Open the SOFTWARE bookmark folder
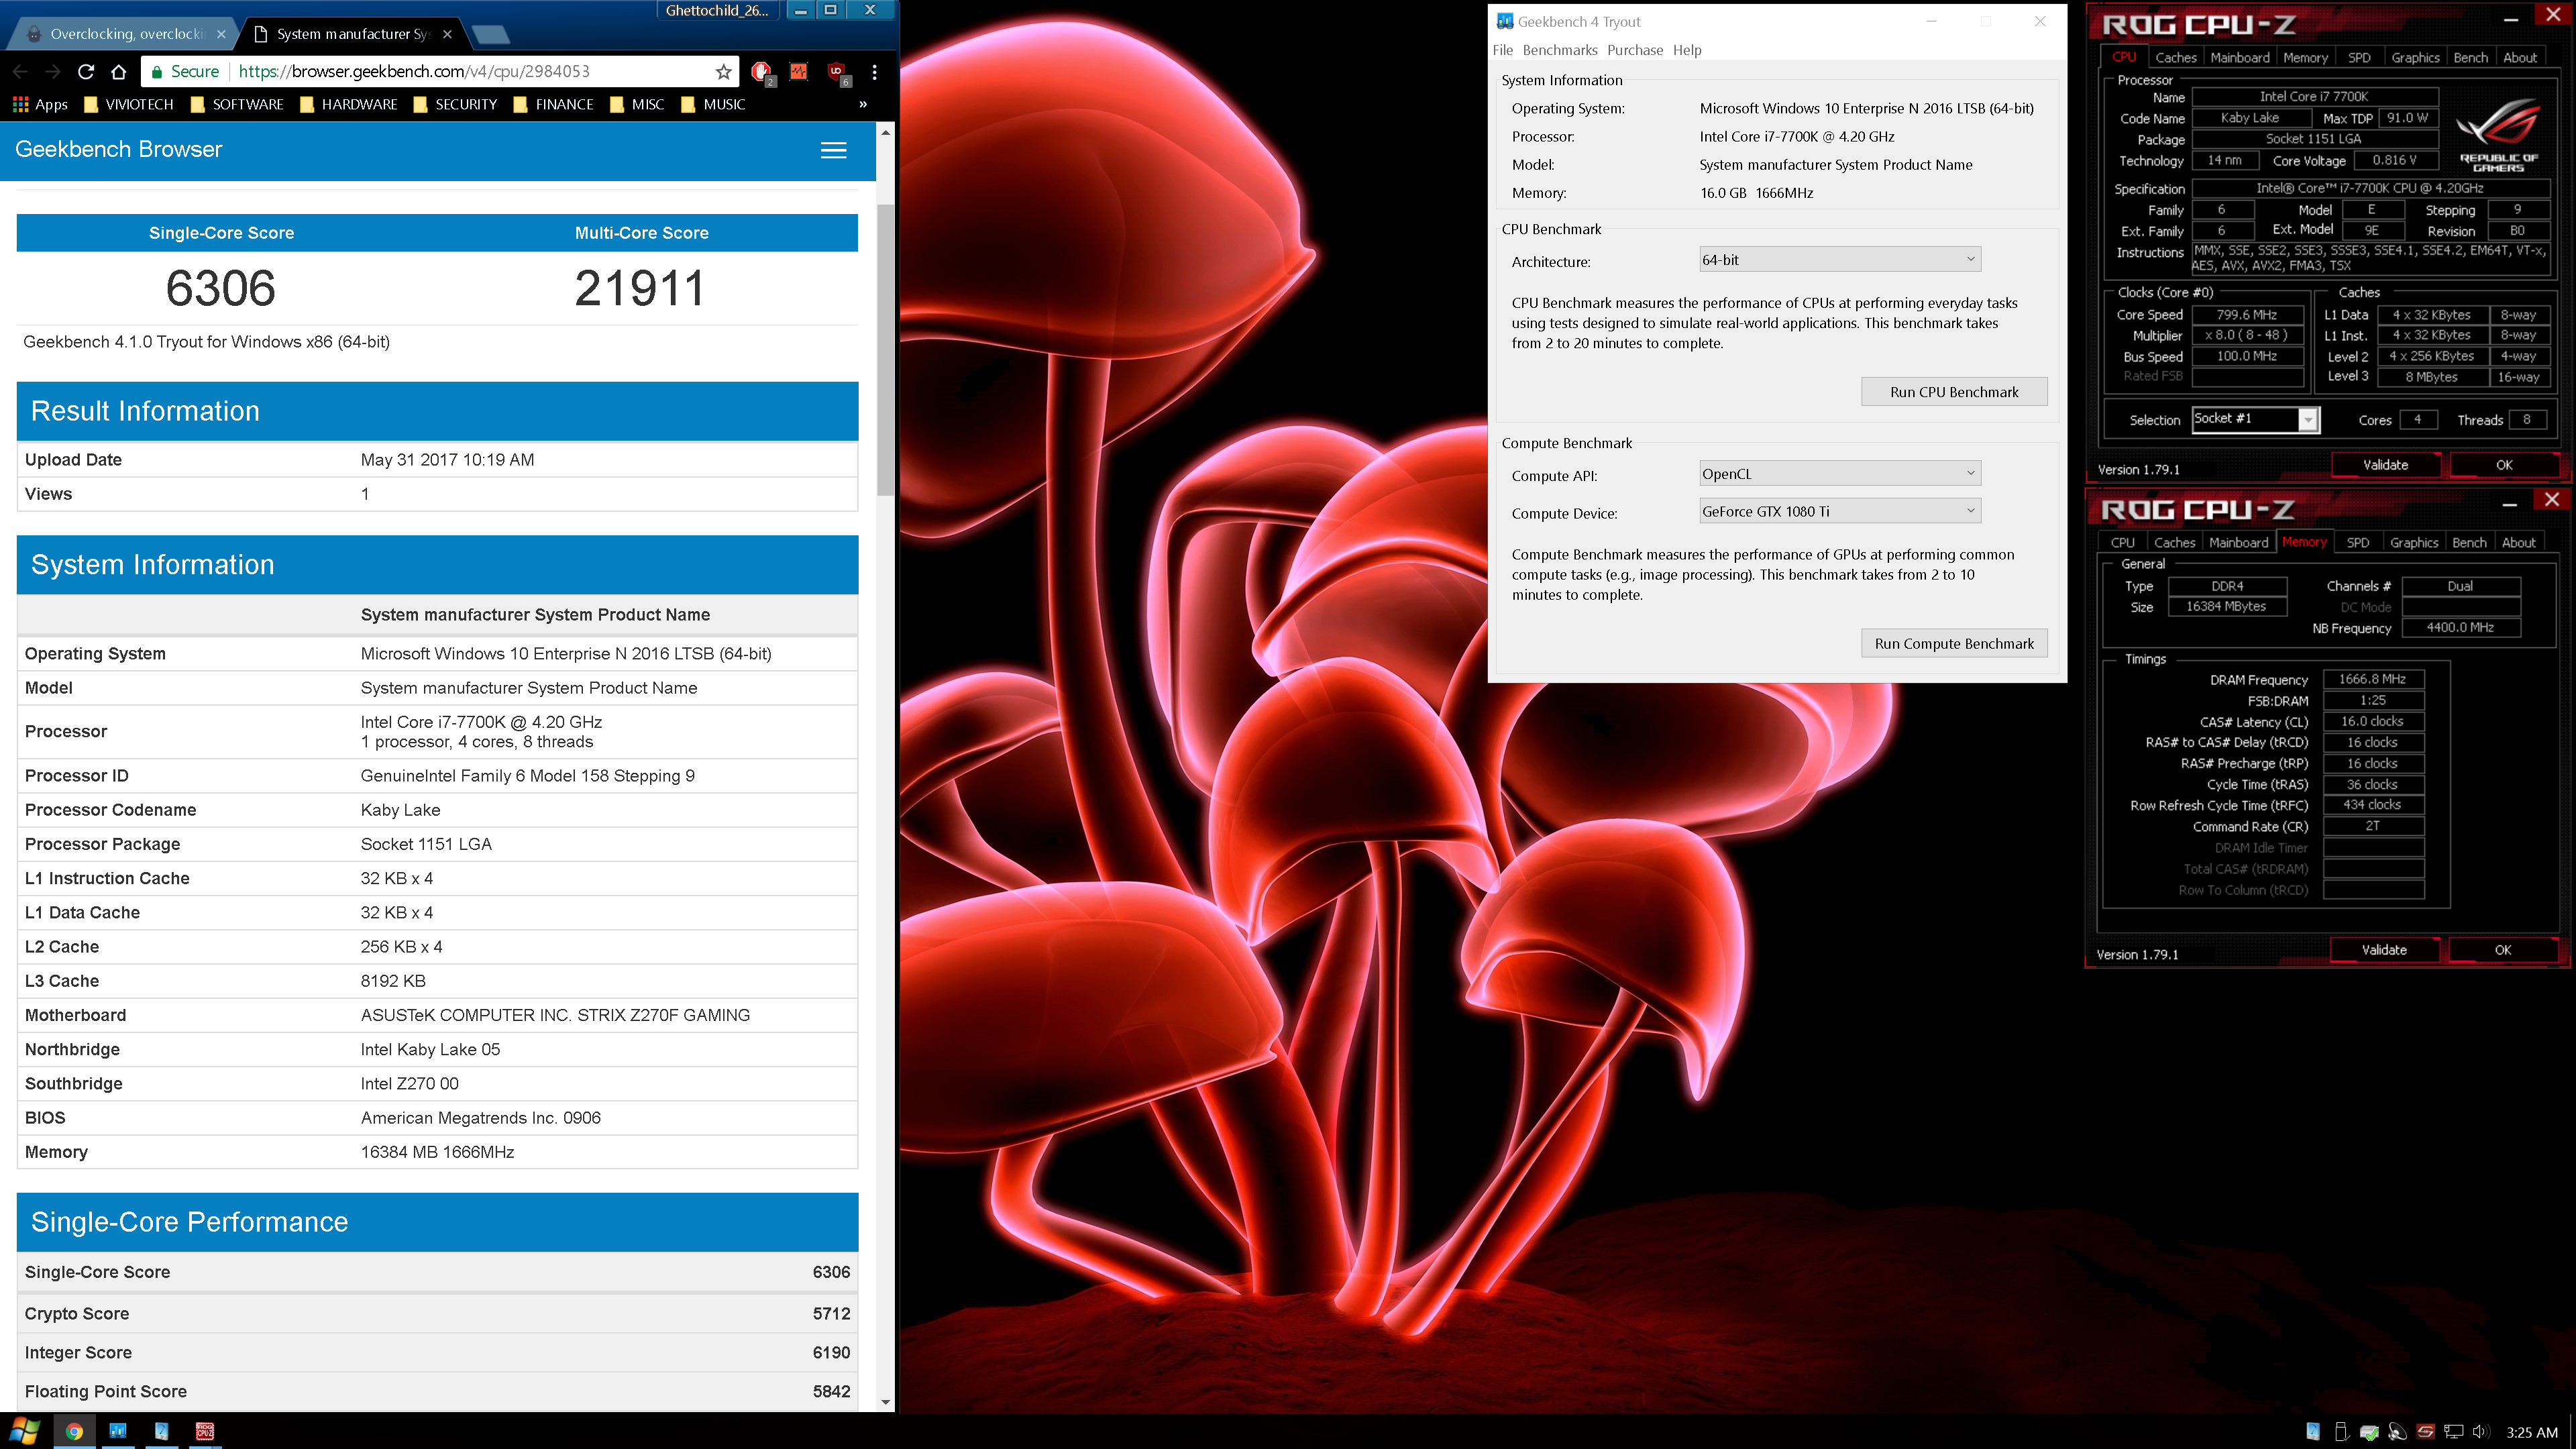2576x1449 pixels. point(237,104)
